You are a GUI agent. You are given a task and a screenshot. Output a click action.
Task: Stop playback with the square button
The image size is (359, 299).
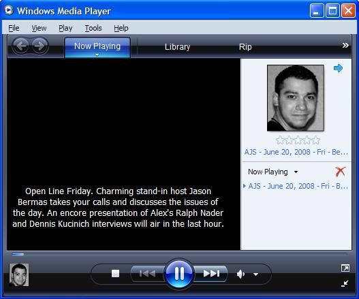pyautogui.click(x=115, y=273)
